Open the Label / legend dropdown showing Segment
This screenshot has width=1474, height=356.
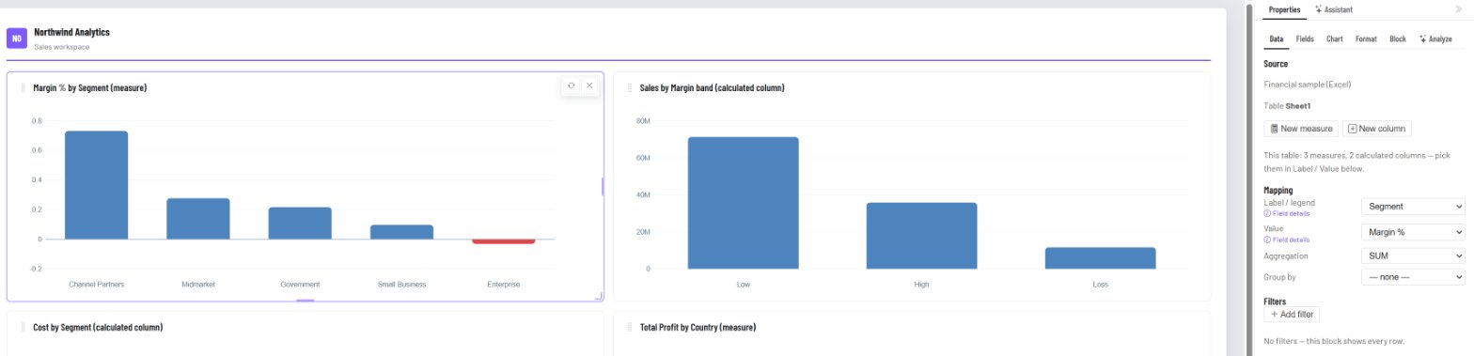click(1413, 206)
